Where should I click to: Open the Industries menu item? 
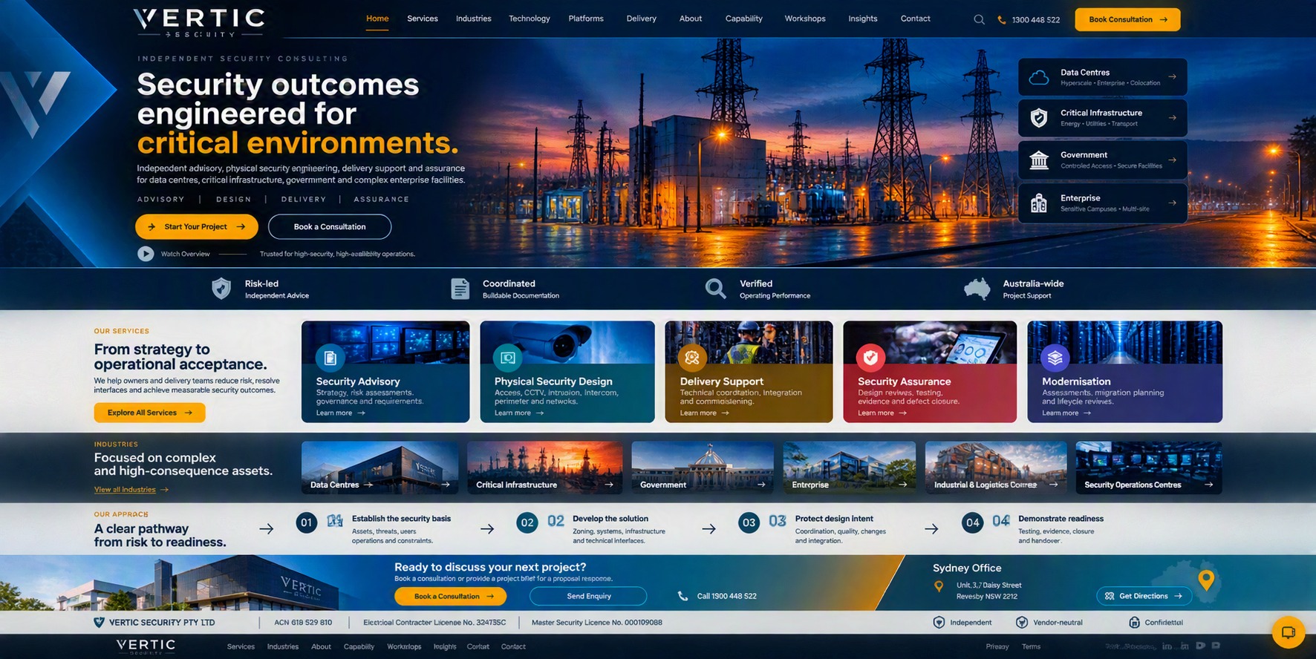tap(474, 19)
